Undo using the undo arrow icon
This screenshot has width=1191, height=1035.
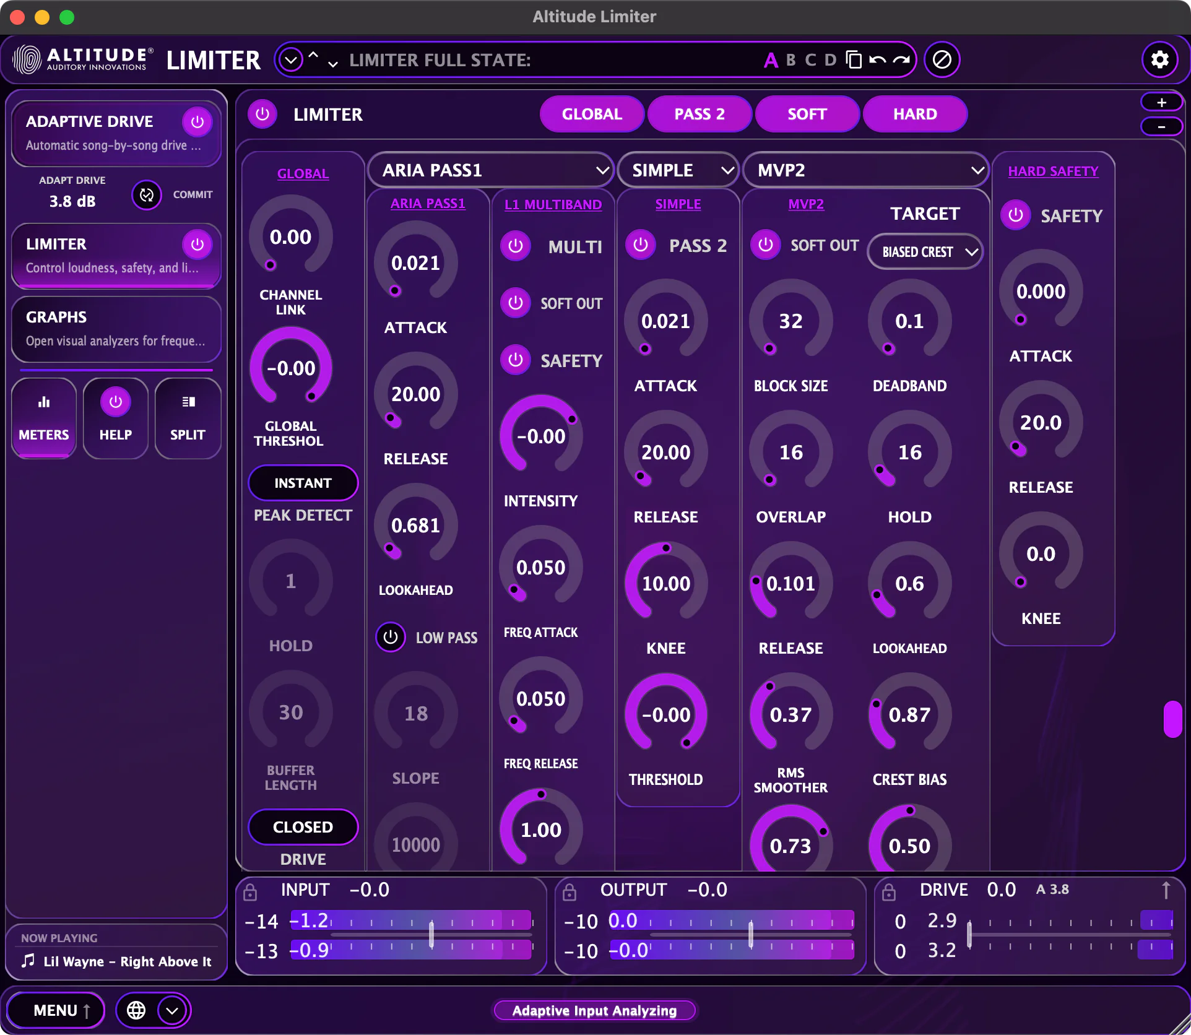click(x=877, y=60)
